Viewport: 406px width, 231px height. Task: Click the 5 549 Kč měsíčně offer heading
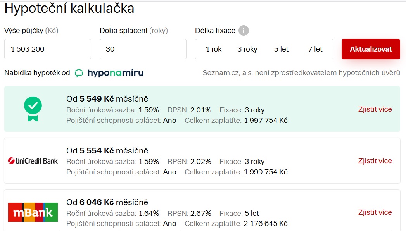(107, 98)
